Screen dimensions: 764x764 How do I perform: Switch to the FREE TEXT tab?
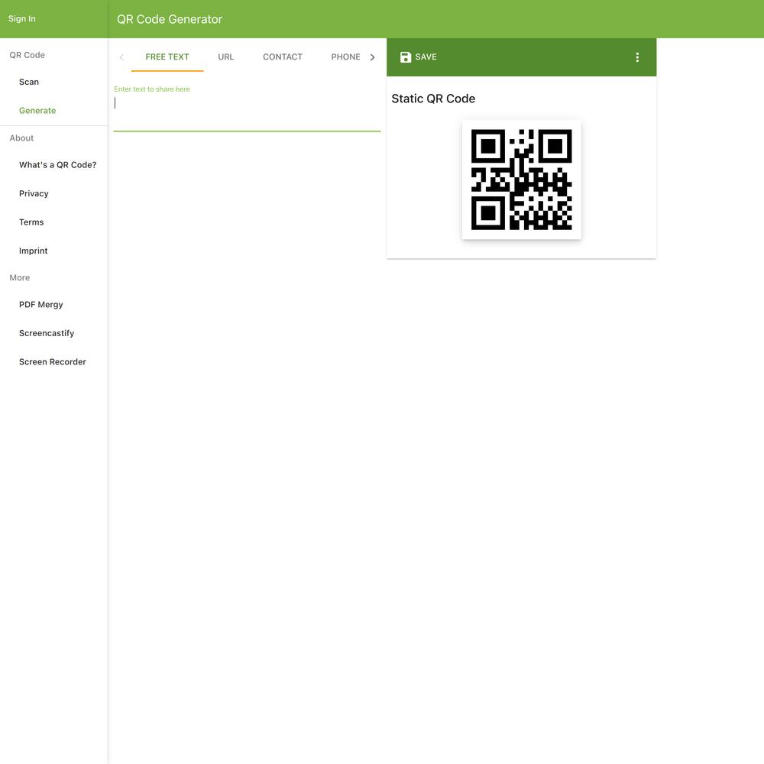click(x=167, y=57)
